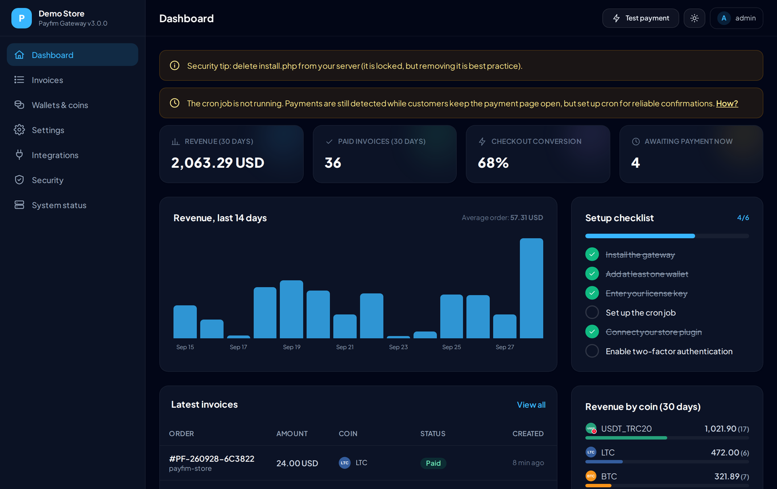Screen dimensions: 777x489
Task: Click the clock icon in cron warning
Action: click(175, 103)
